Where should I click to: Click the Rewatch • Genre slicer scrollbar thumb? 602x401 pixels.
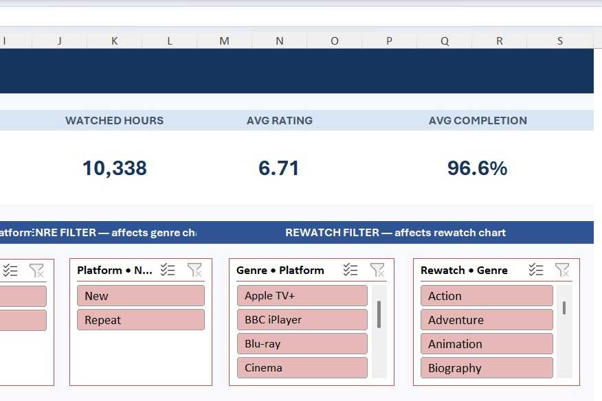coord(564,308)
